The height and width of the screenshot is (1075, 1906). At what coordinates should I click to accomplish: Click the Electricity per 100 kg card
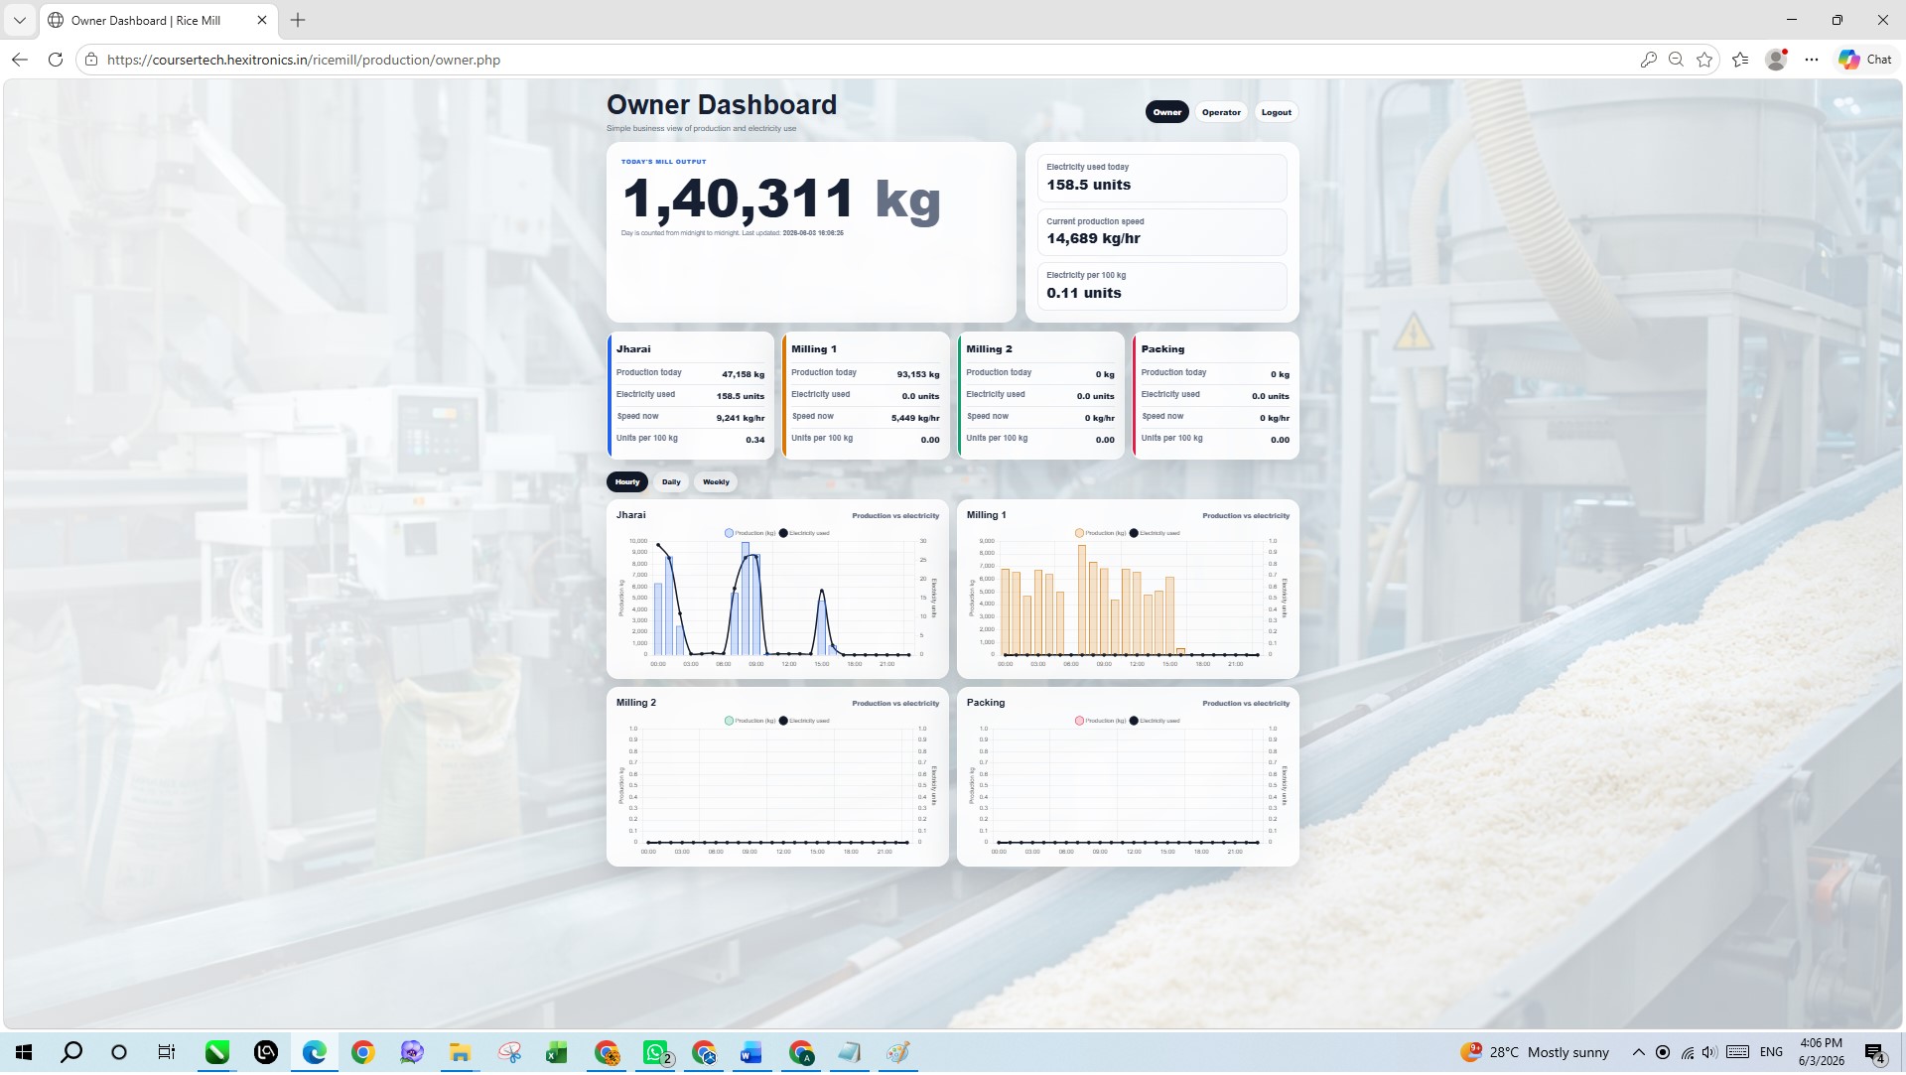1162,286
